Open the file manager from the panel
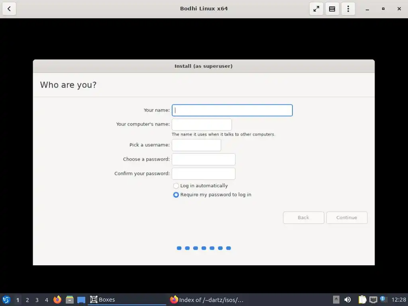This screenshot has width=408, height=306. [69, 300]
